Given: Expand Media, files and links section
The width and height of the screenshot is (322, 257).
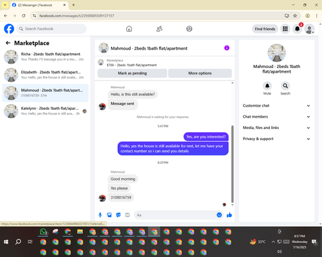Looking at the screenshot, I should 276,128.
